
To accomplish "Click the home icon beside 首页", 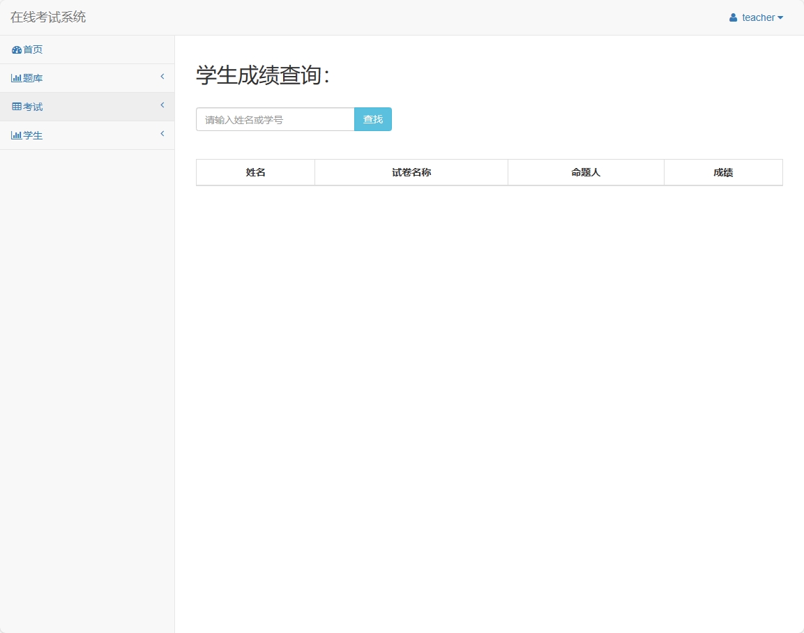I will point(15,49).
